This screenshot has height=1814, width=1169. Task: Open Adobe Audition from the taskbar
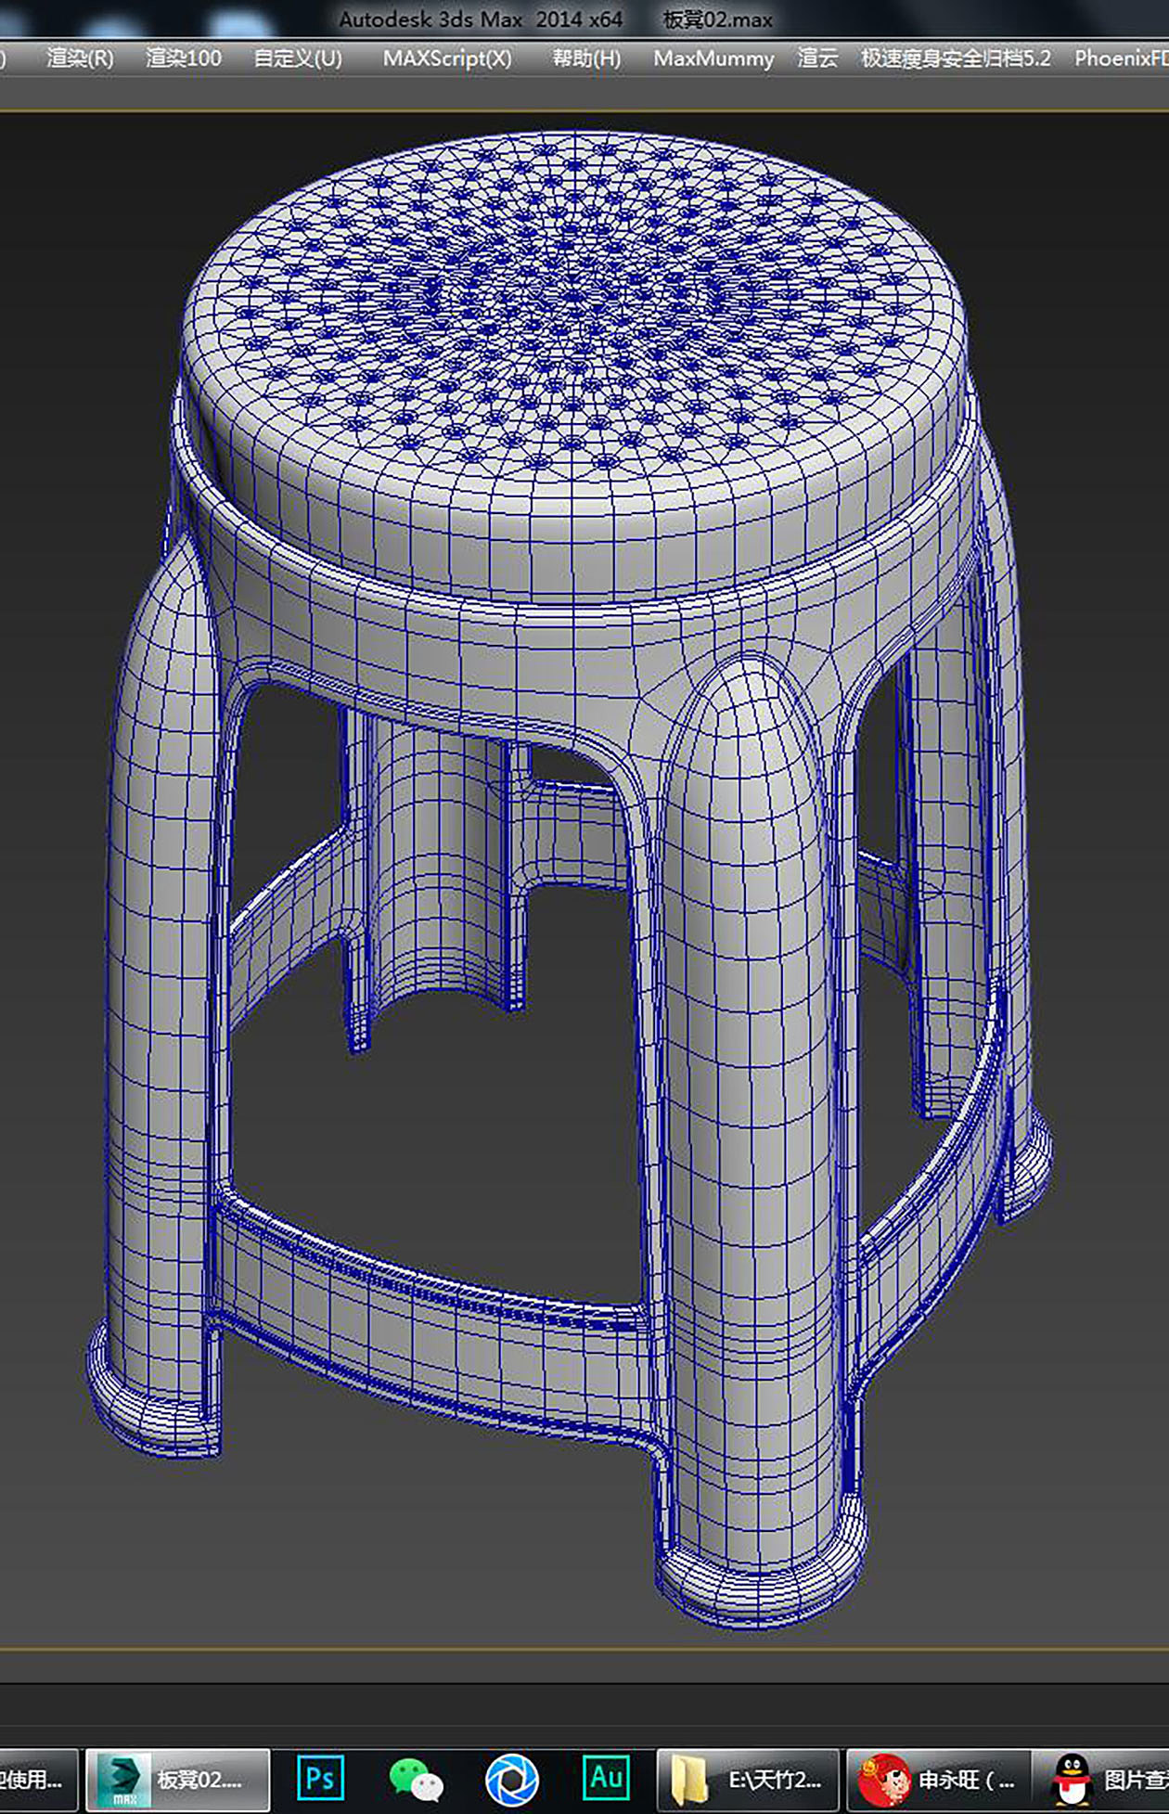point(606,1778)
